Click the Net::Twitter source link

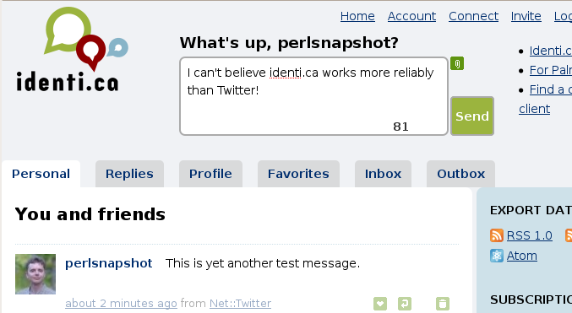point(240,303)
